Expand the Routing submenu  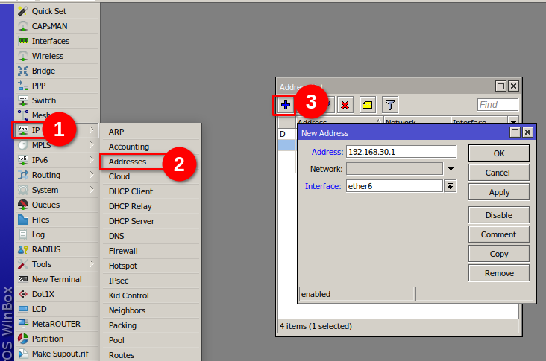[46, 175]
